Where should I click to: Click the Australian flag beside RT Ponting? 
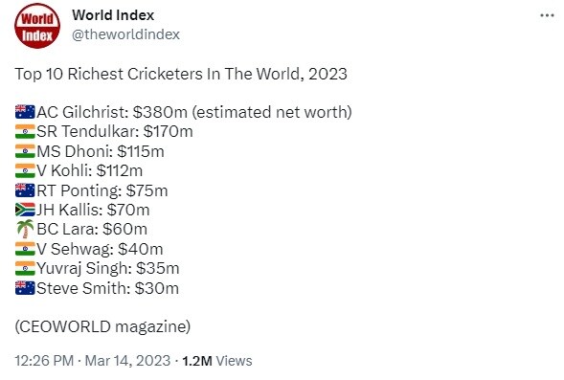coord(25,190)
